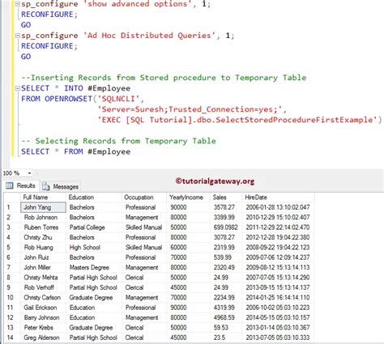This screenshot has height=344, width=384.
Task: Click the Partial College education cell
Action: coord(94,227)
